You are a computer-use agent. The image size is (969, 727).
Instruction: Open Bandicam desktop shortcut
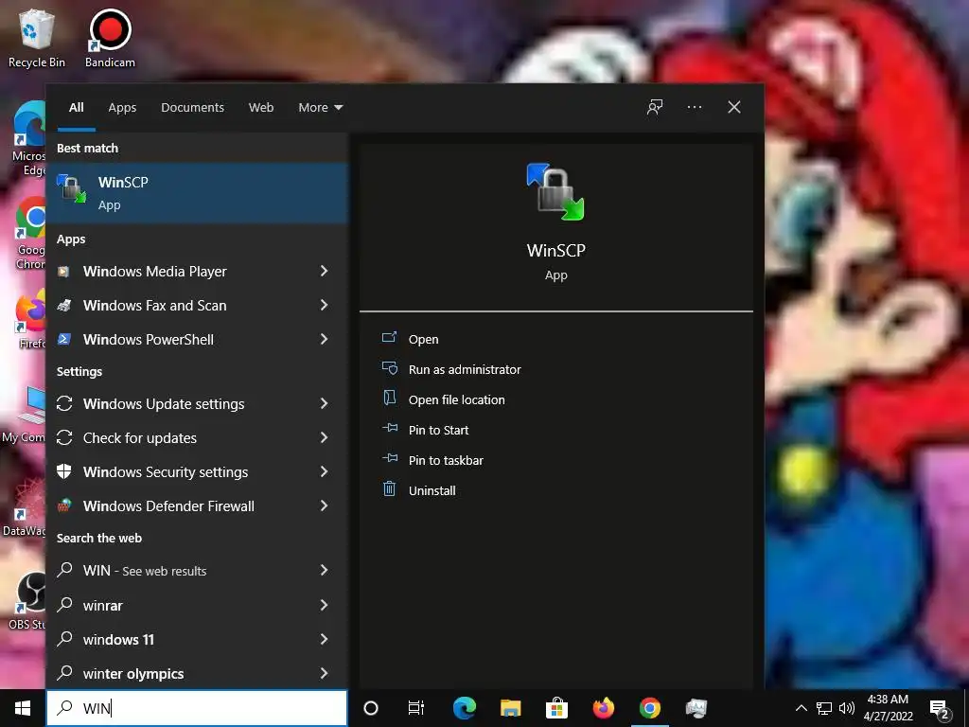(110, 38)
